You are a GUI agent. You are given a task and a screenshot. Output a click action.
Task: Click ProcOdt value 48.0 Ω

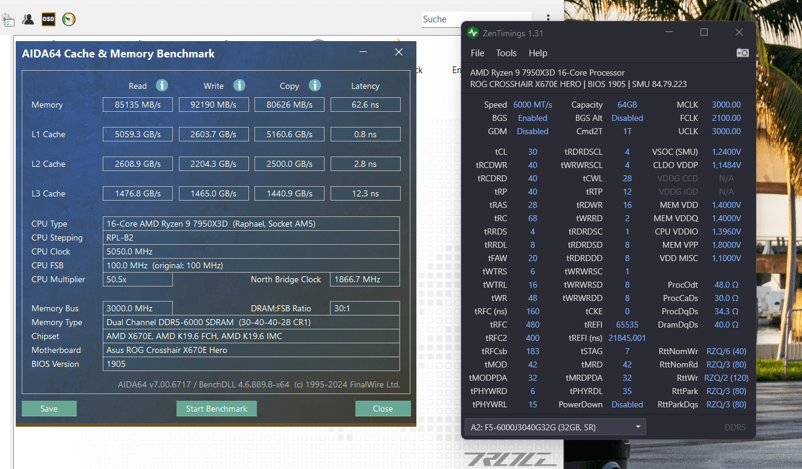[726, 285]
